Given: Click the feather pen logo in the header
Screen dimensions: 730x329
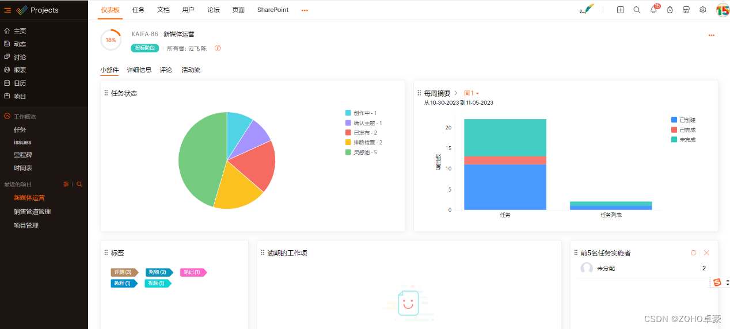Looking at the screenshot, I should pos(587,10).
